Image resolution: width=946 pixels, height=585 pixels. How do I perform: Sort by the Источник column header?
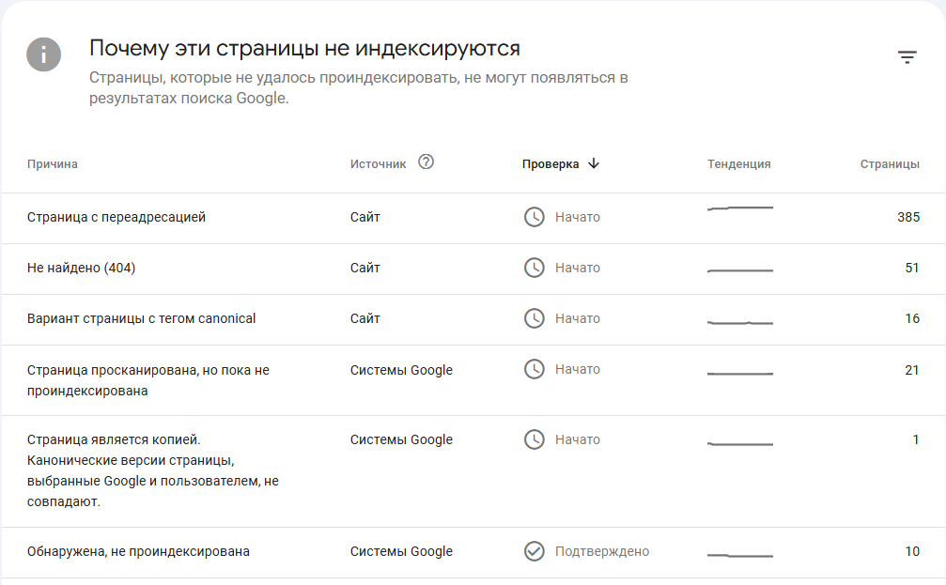379,164
